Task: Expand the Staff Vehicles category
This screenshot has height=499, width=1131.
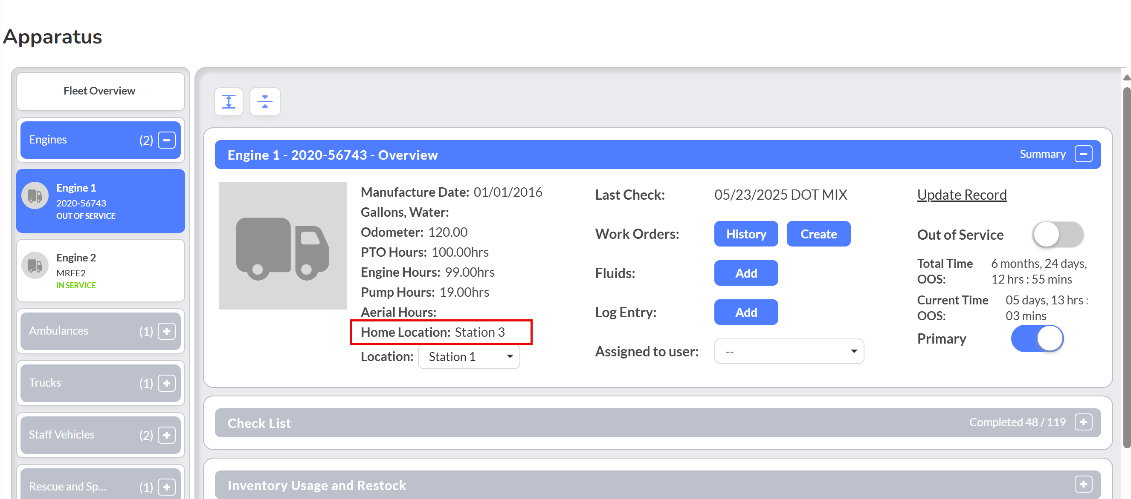Action: coord(167,435)
